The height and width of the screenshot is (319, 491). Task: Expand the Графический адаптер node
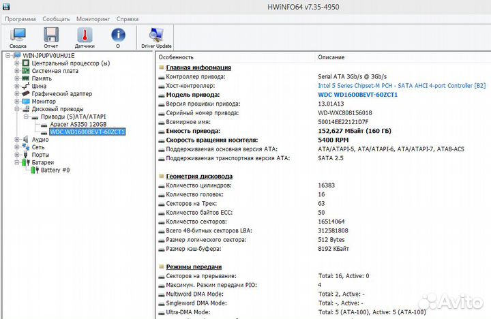tap(17, 93)
